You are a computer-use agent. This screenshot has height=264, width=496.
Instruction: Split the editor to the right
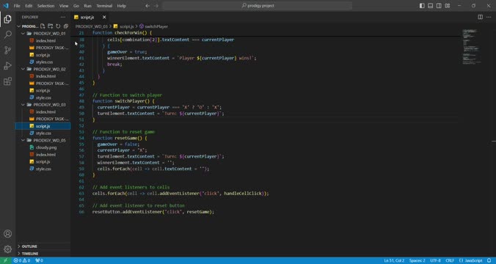[x=480, y=17]
